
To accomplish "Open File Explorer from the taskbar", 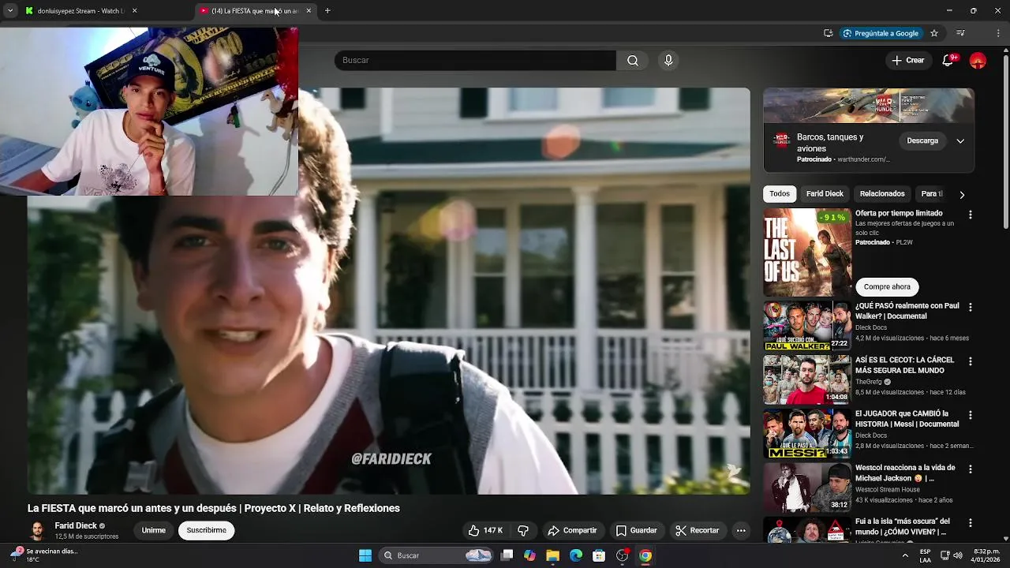I will tap(552, 555).
